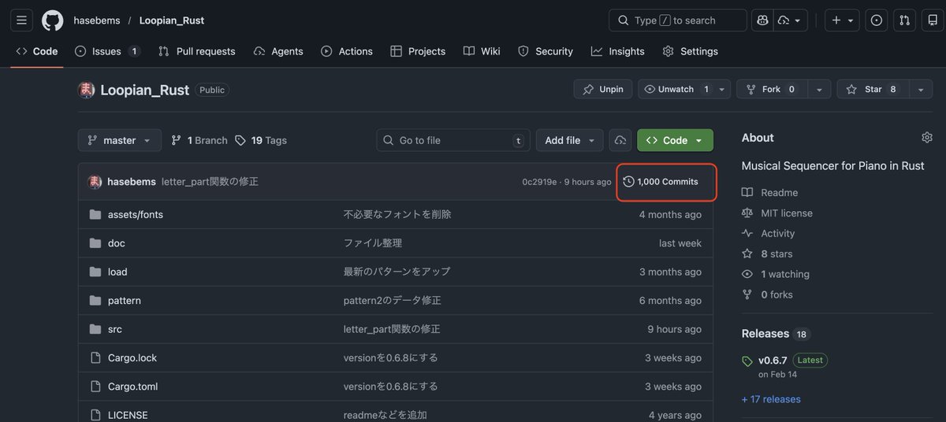
Task: Click hasebems avatar in the commit row
Action: tap(95, 182)
